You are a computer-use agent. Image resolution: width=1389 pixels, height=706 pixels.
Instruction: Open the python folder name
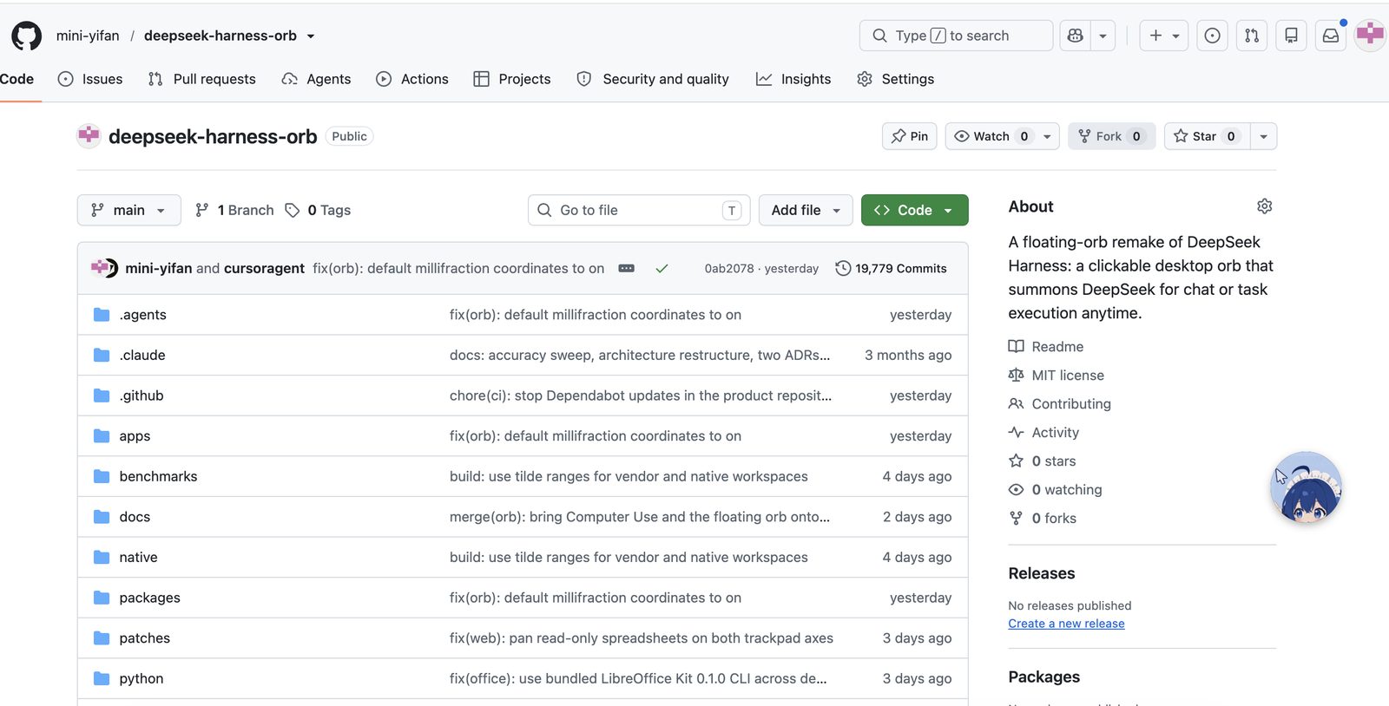(141, 679)
